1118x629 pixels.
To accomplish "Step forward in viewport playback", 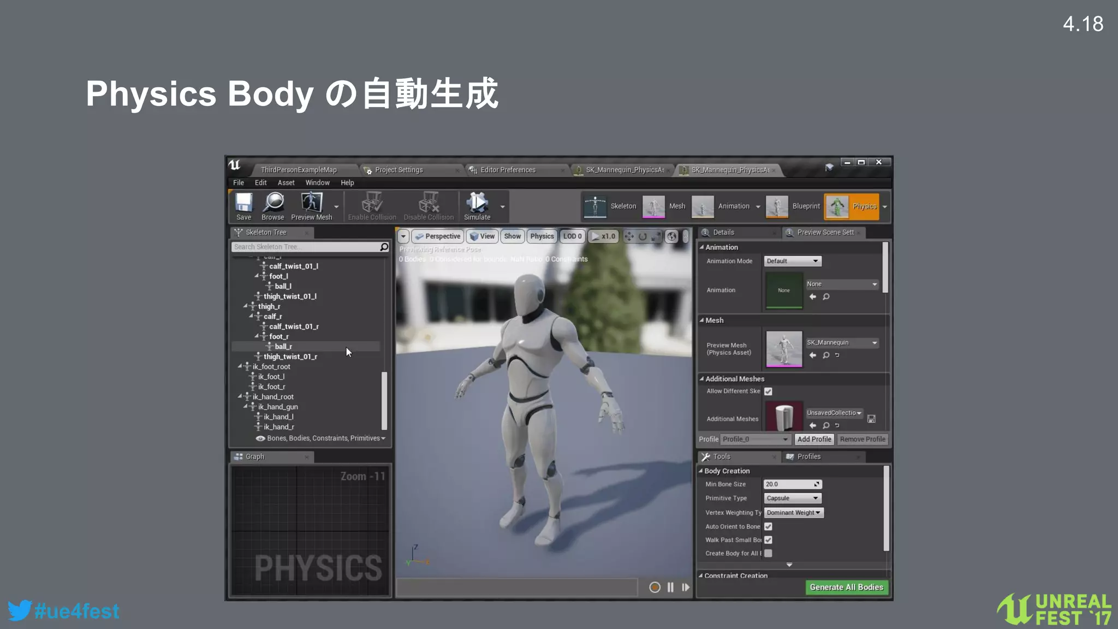I will click(686, 587).
